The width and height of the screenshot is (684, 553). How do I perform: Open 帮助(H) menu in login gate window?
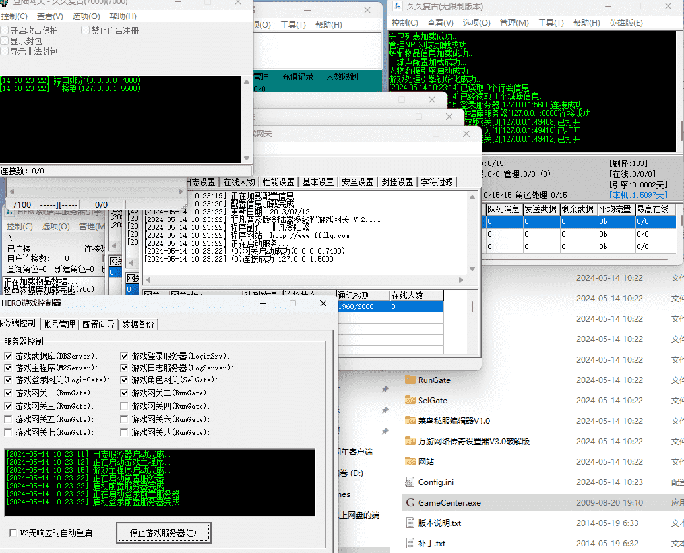point(123,16)
